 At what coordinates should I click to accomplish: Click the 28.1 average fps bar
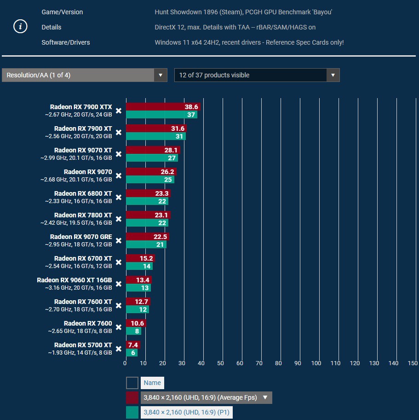(153, 150)
